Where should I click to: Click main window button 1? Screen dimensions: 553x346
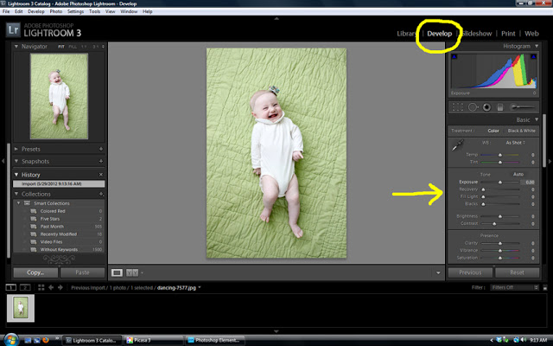10,287
